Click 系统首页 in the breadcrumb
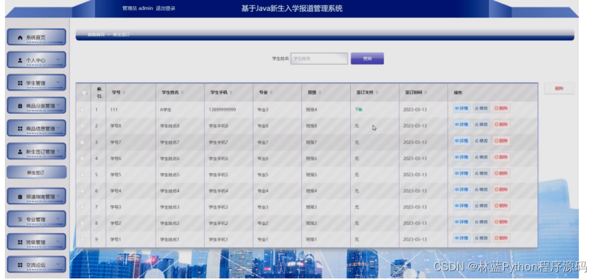Image resolution: width=596 pixels, height=279 pixels. click(x=96, y=34)
